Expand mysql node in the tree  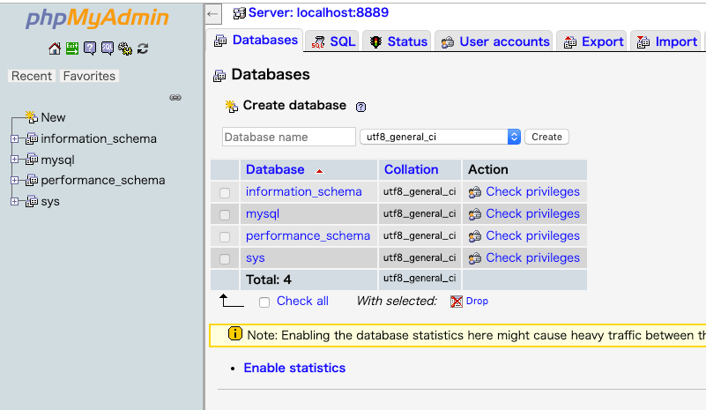tap(14, 160)
